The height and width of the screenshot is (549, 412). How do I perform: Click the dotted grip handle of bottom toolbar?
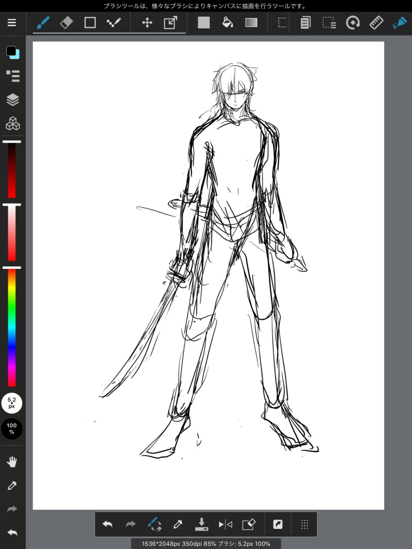click(x=304, y=524)
